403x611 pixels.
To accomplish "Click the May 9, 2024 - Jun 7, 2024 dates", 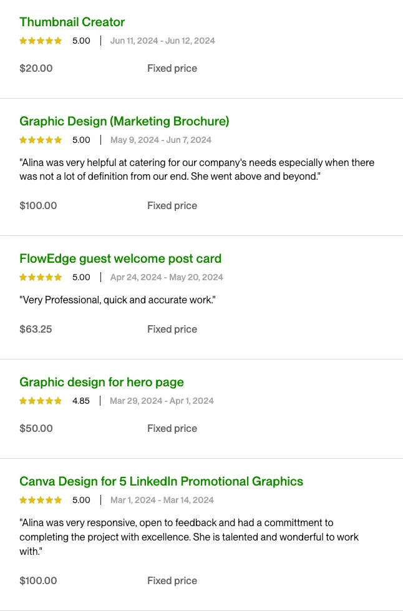I will pos(161,140).
